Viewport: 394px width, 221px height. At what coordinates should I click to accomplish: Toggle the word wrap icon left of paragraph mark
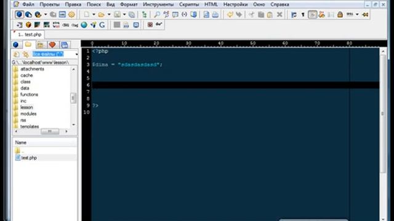pyautogui.click(x=294, y=15)
